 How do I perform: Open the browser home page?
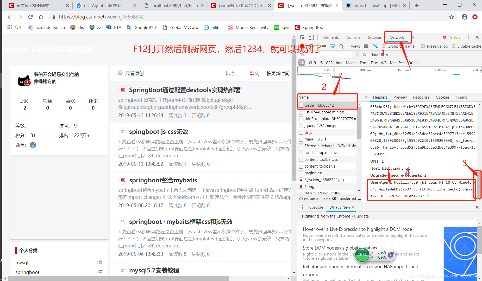click(x=41, y=17)
